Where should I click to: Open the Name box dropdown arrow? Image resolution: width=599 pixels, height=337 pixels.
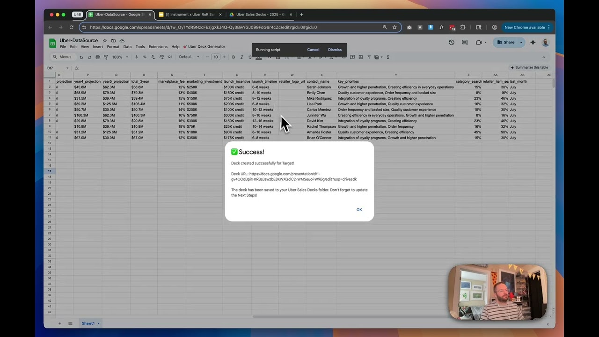[x=67, y=68]
